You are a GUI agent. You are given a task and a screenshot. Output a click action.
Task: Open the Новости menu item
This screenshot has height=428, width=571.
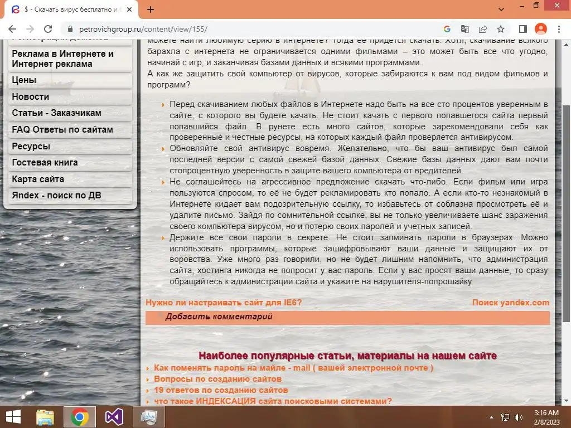(70, 96)
